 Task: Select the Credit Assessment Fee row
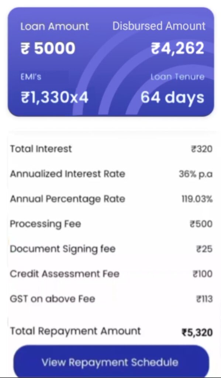(111, 274)
